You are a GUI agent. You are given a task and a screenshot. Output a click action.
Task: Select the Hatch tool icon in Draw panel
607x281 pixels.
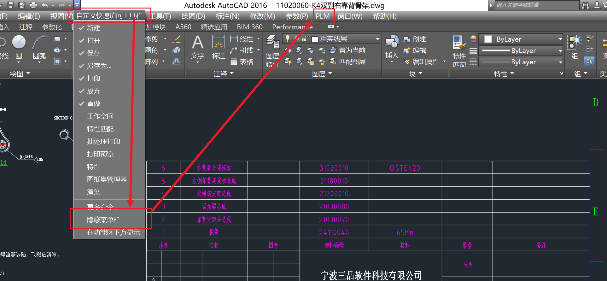(57, 61)
